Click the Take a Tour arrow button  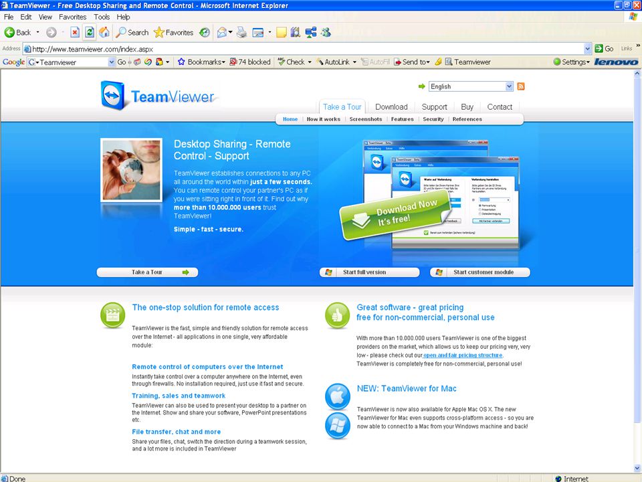147,272
